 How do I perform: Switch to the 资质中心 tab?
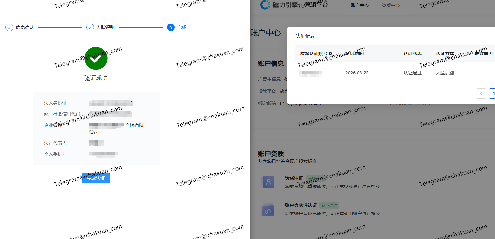tap(390, 5)
